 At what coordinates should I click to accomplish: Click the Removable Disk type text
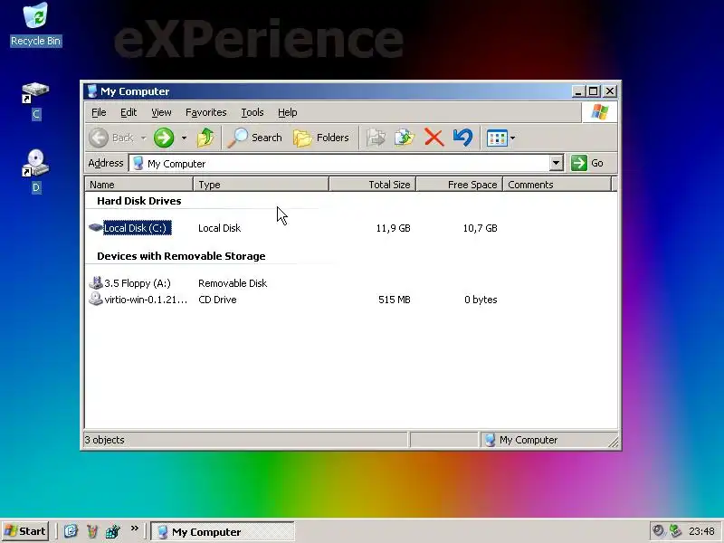click(x=233, y=283)
